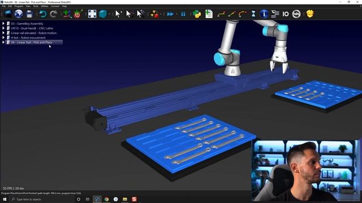Open the online library globe icon
Image resolution: width=362 pixels, height=203 pixels.
[x=19, y=14]
